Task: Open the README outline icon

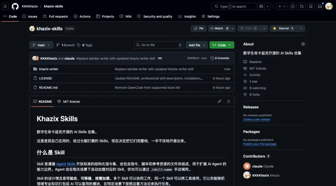Action: (228, 101)
